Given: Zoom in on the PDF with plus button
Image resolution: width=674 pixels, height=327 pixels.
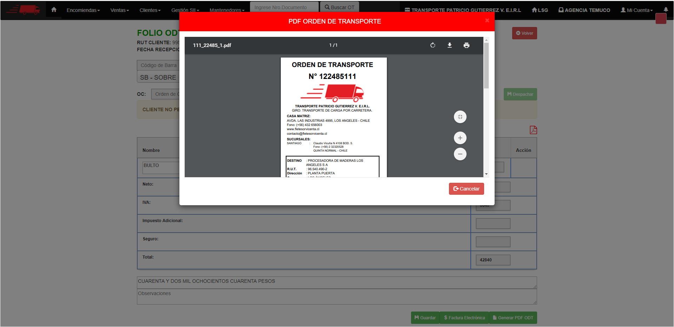Looking at the screenshot, I should pos(460,138).
